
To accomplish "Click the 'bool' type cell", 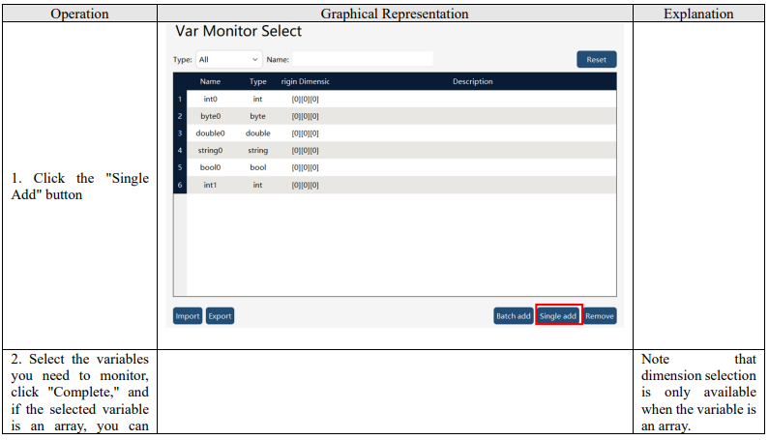I will click(x=258, y=167).
